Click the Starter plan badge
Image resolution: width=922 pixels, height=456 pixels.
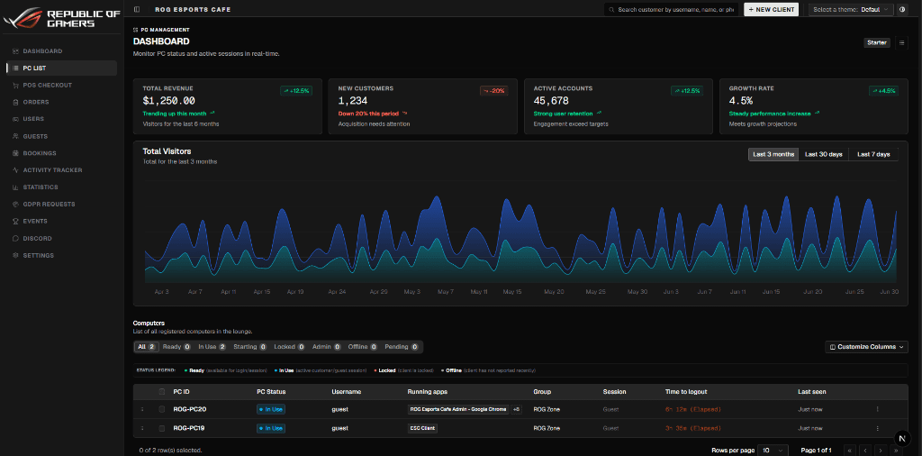click(877, 42)
